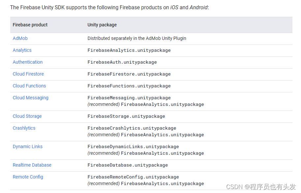The height and width of the screenshot is (193, 301).
Task: Click the FirebaseAuth.unitypackage cell
Action: [122, 62]
